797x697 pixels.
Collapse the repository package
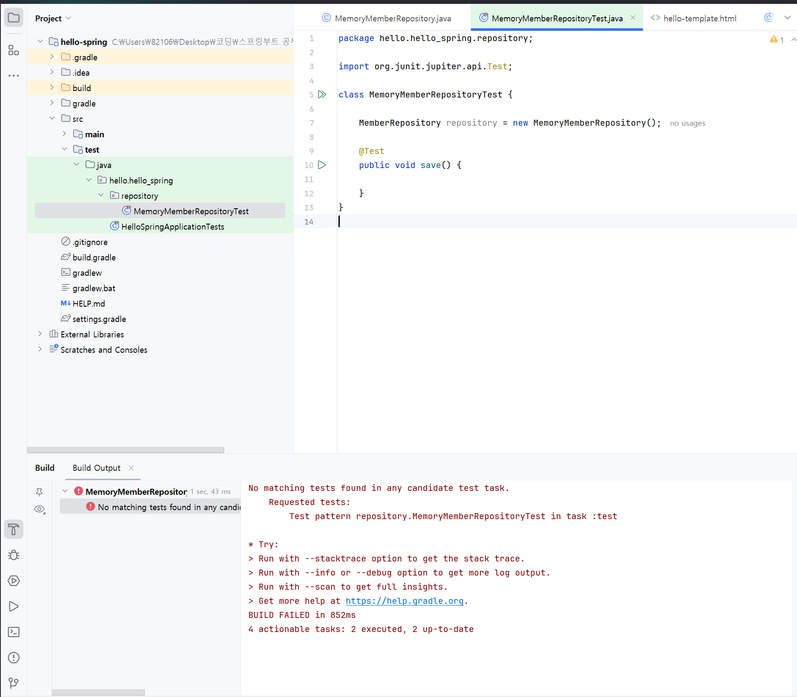[x=101, y=195]
